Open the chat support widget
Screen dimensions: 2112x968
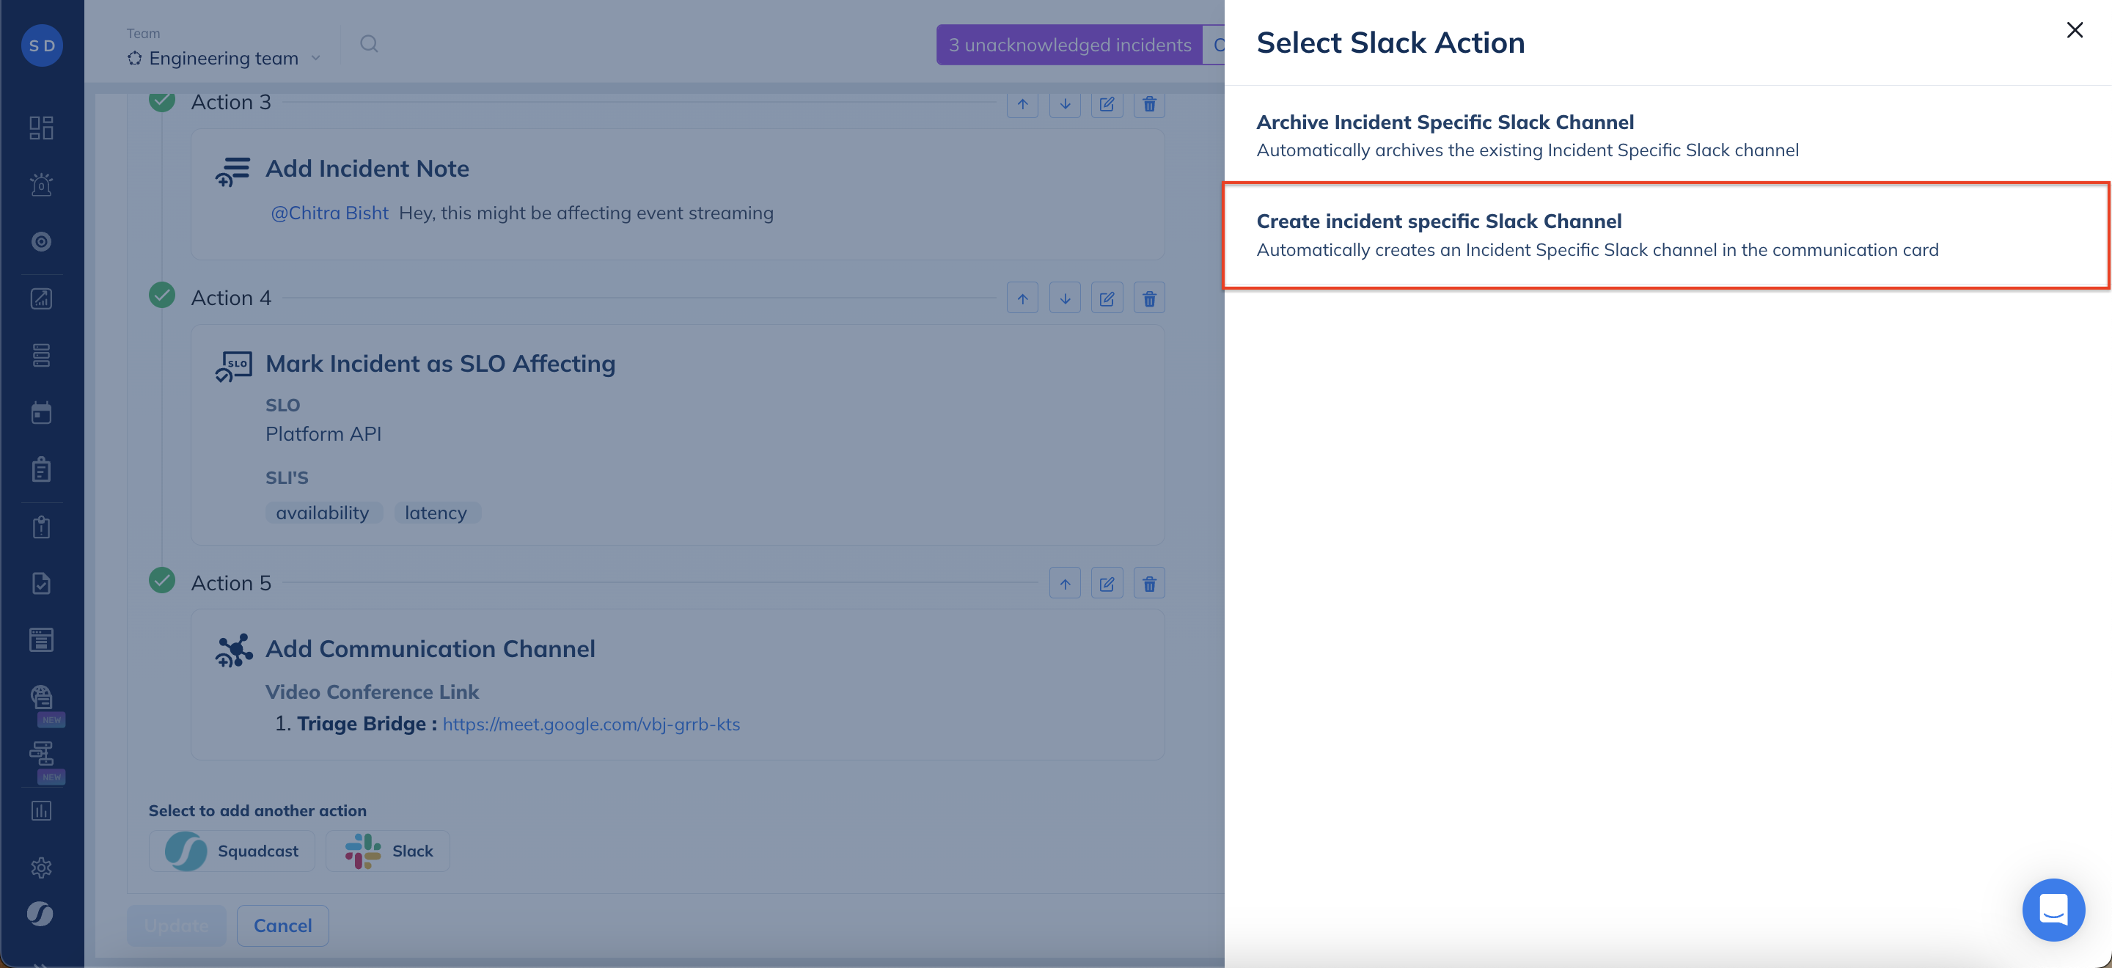[2052, 909]
